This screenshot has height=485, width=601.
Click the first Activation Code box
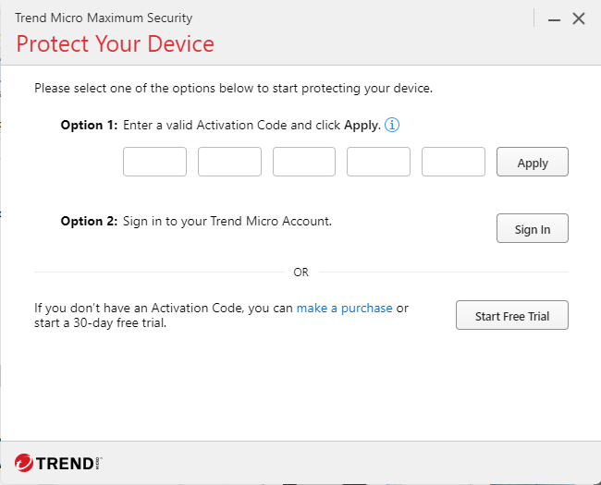[x=154, y=162]
